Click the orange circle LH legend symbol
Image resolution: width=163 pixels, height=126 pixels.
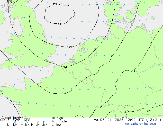(38, 122)
